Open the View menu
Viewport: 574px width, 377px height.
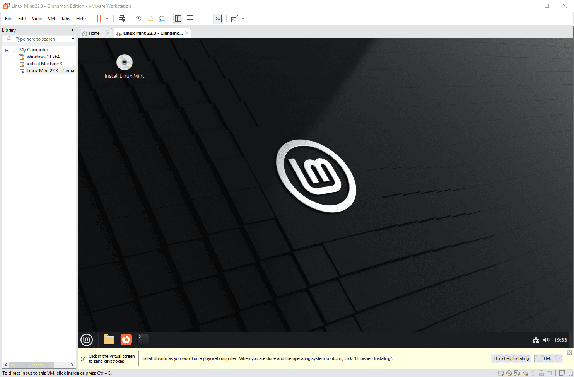click(37, 19)
